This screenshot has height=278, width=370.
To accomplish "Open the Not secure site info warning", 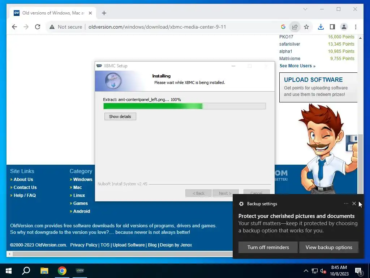I will point(66,27).
